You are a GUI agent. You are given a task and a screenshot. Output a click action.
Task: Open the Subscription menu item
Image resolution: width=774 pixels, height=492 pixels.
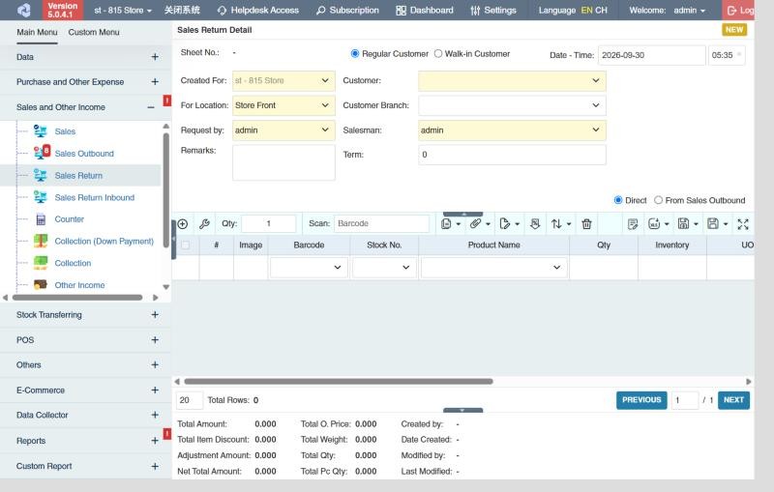tap(347, 11)
